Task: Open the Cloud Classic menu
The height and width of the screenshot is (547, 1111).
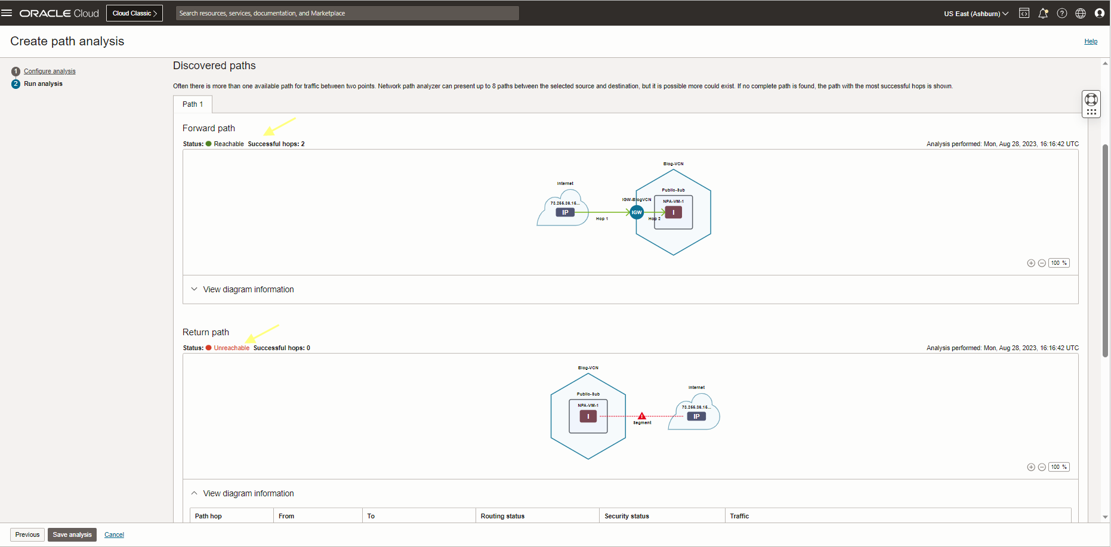Action: tap(134, 13)
